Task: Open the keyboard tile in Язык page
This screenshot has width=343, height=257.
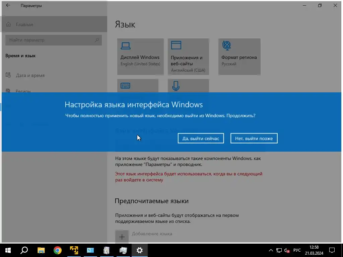Action: [x=138, y=86]
